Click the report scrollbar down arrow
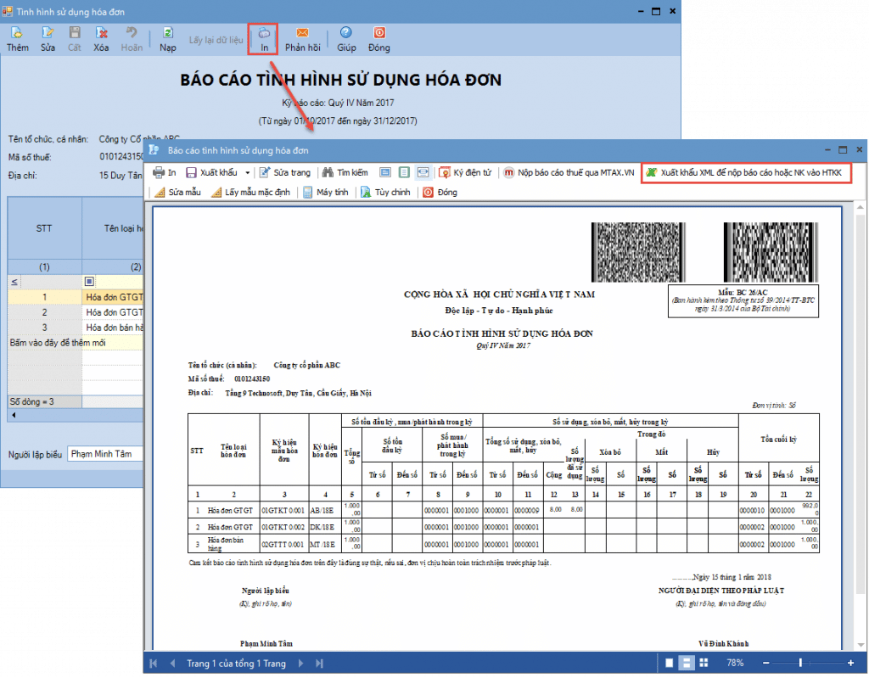 861,645
